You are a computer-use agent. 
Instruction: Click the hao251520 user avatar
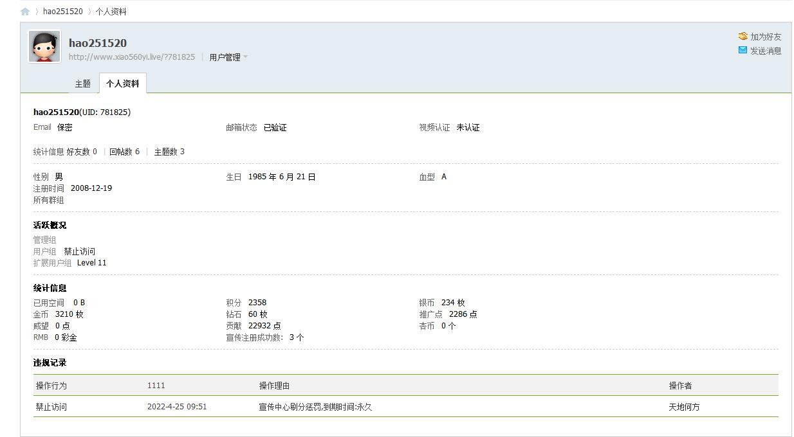click(x=44, y=47)
